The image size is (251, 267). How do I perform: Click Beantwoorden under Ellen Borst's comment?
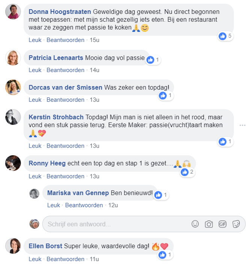pyautogui.click(x=65, y=259)
